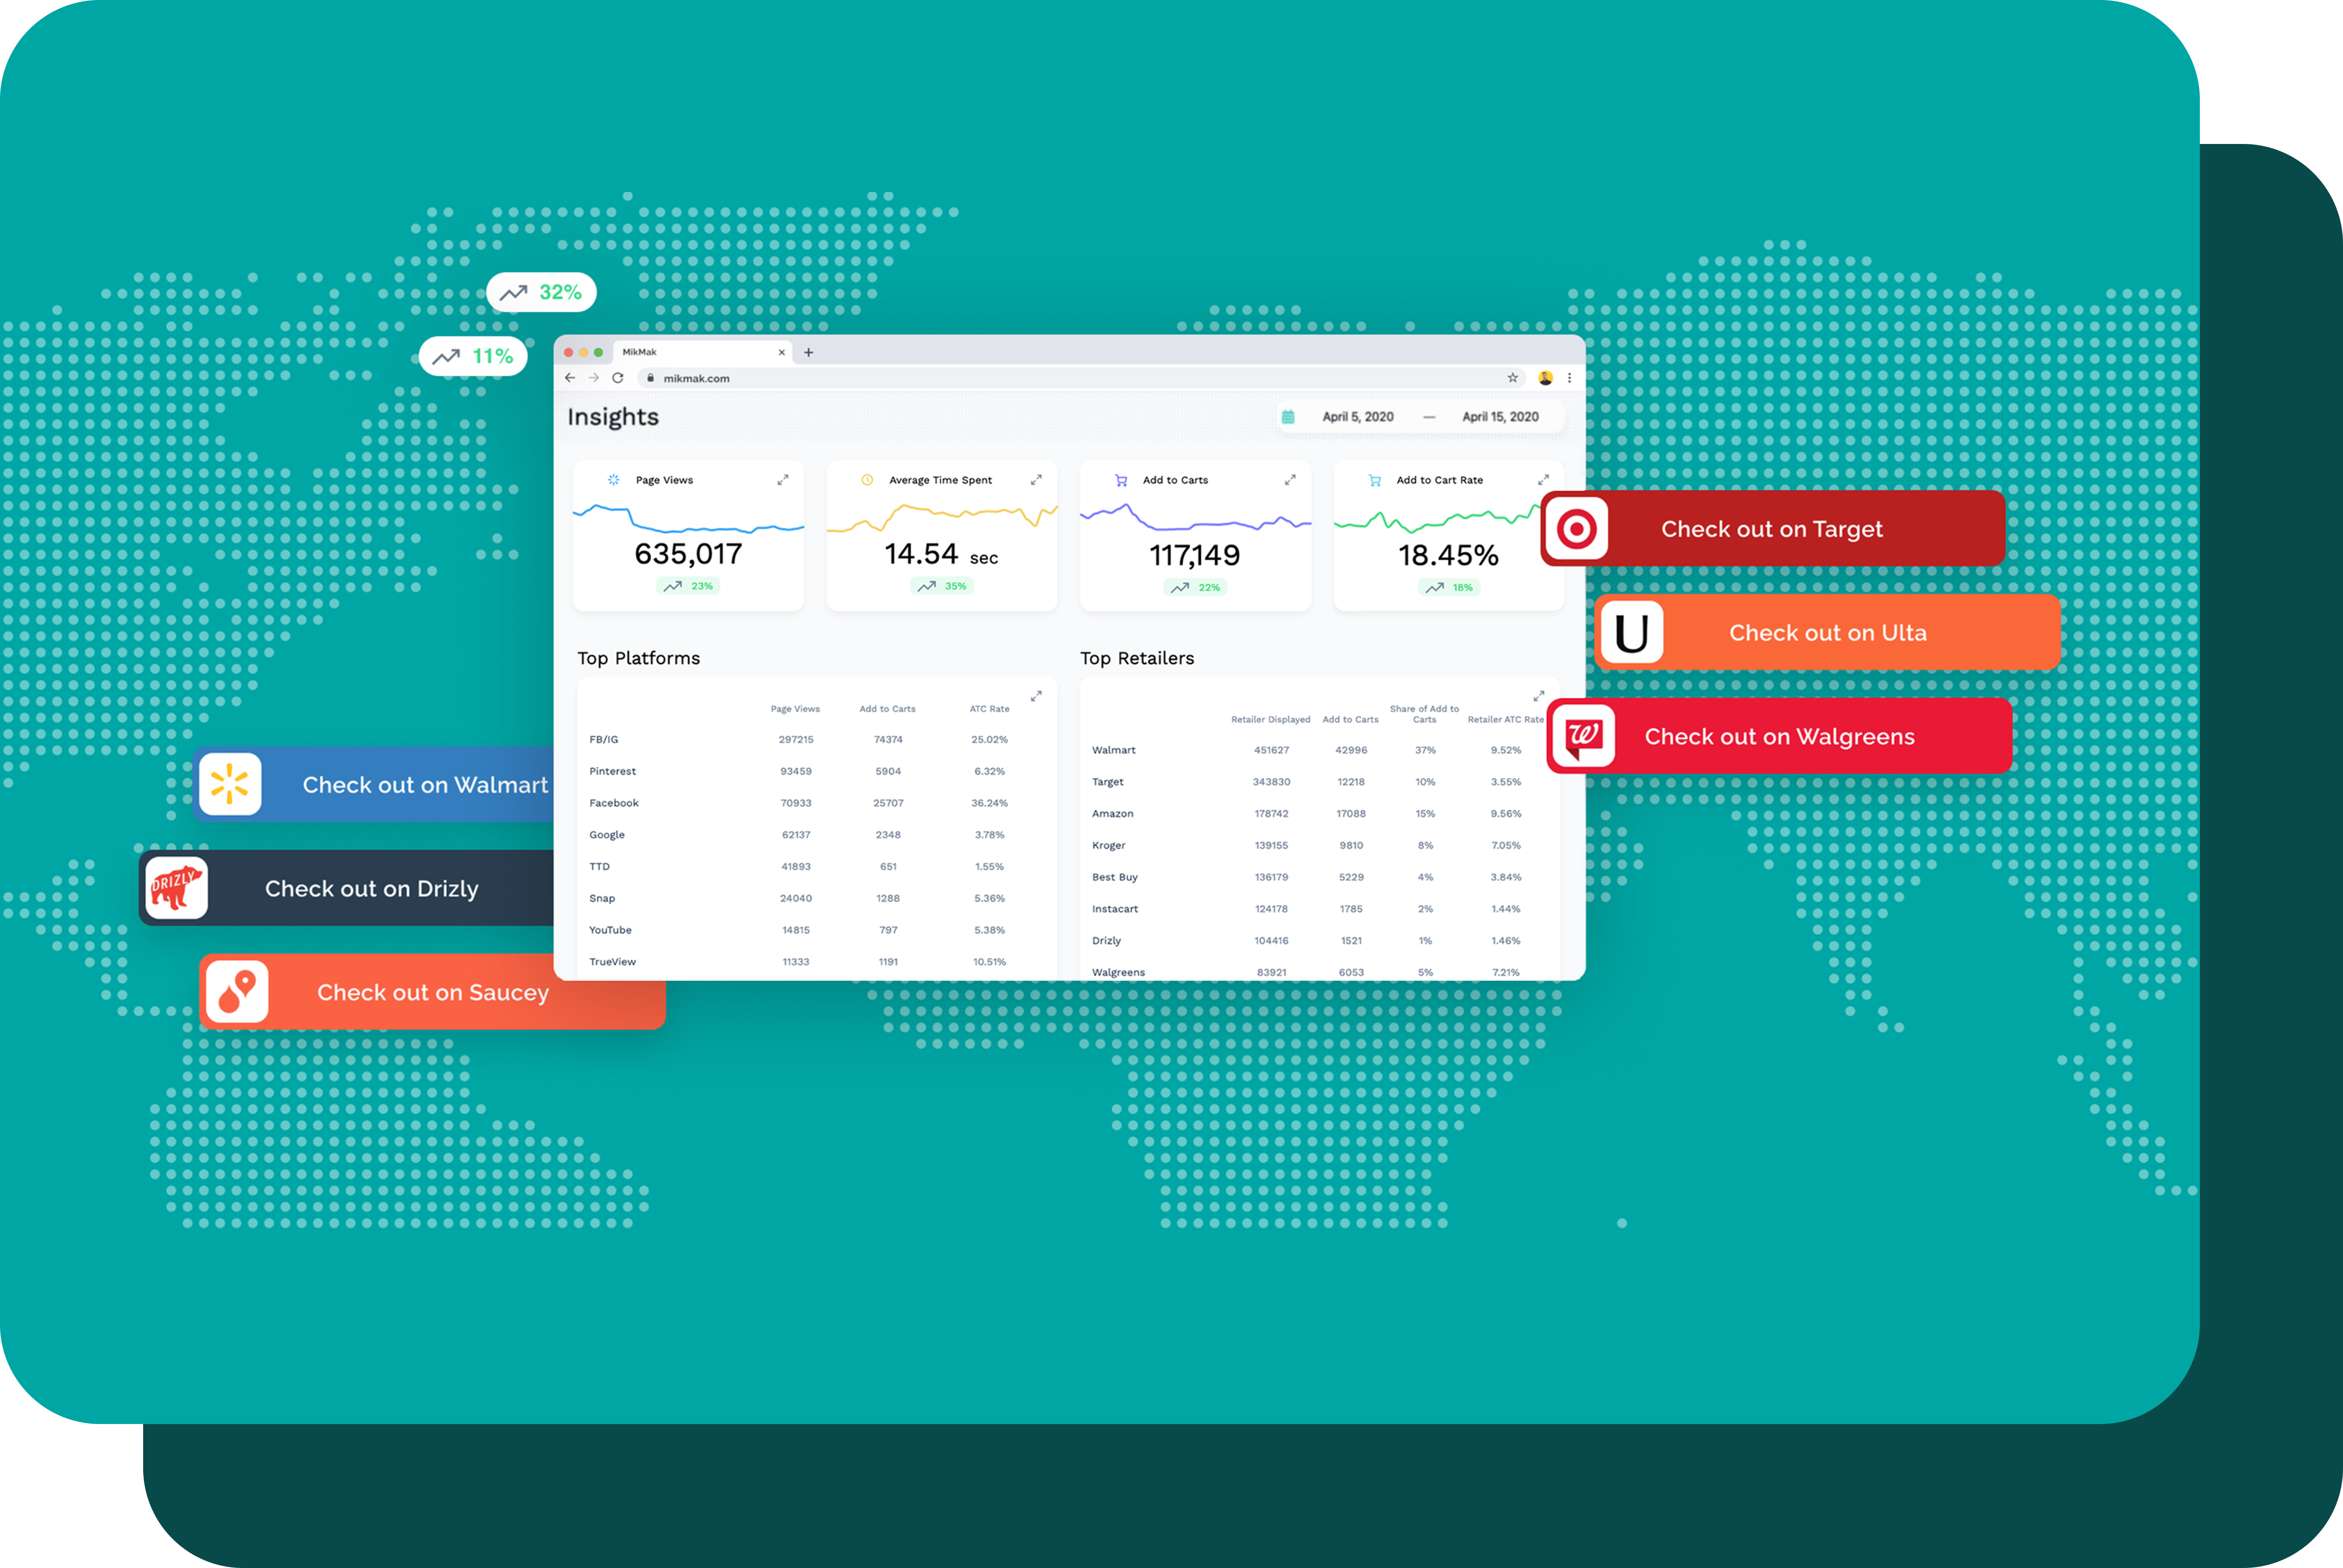Open the browser profile avatar
Screen dimensions: 2343x1568
coord(1545,378)
